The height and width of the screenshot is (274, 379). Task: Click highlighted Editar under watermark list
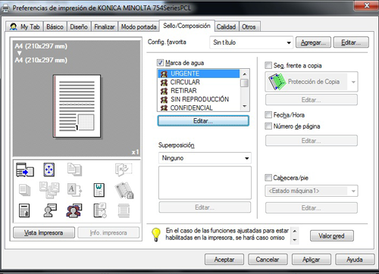click(203, 121)
